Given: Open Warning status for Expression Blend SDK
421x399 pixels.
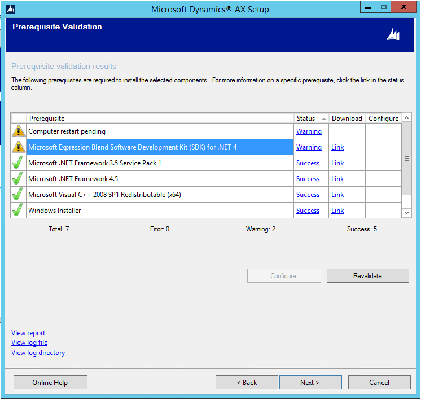Looking at the screenshot, I should 309,147.
